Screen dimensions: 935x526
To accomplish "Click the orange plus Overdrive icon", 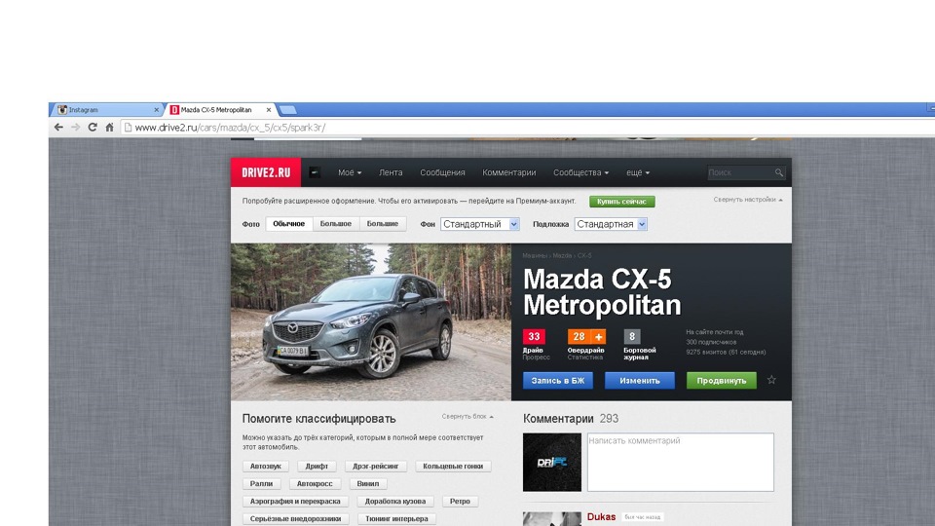I will (598, 337).
